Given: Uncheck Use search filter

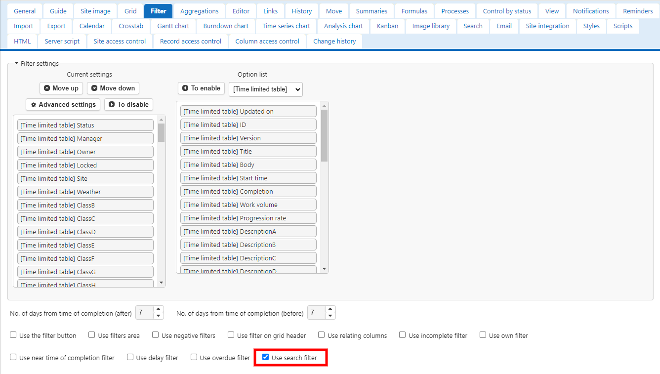Looking at the screenshot, I should tap(265, 357).
